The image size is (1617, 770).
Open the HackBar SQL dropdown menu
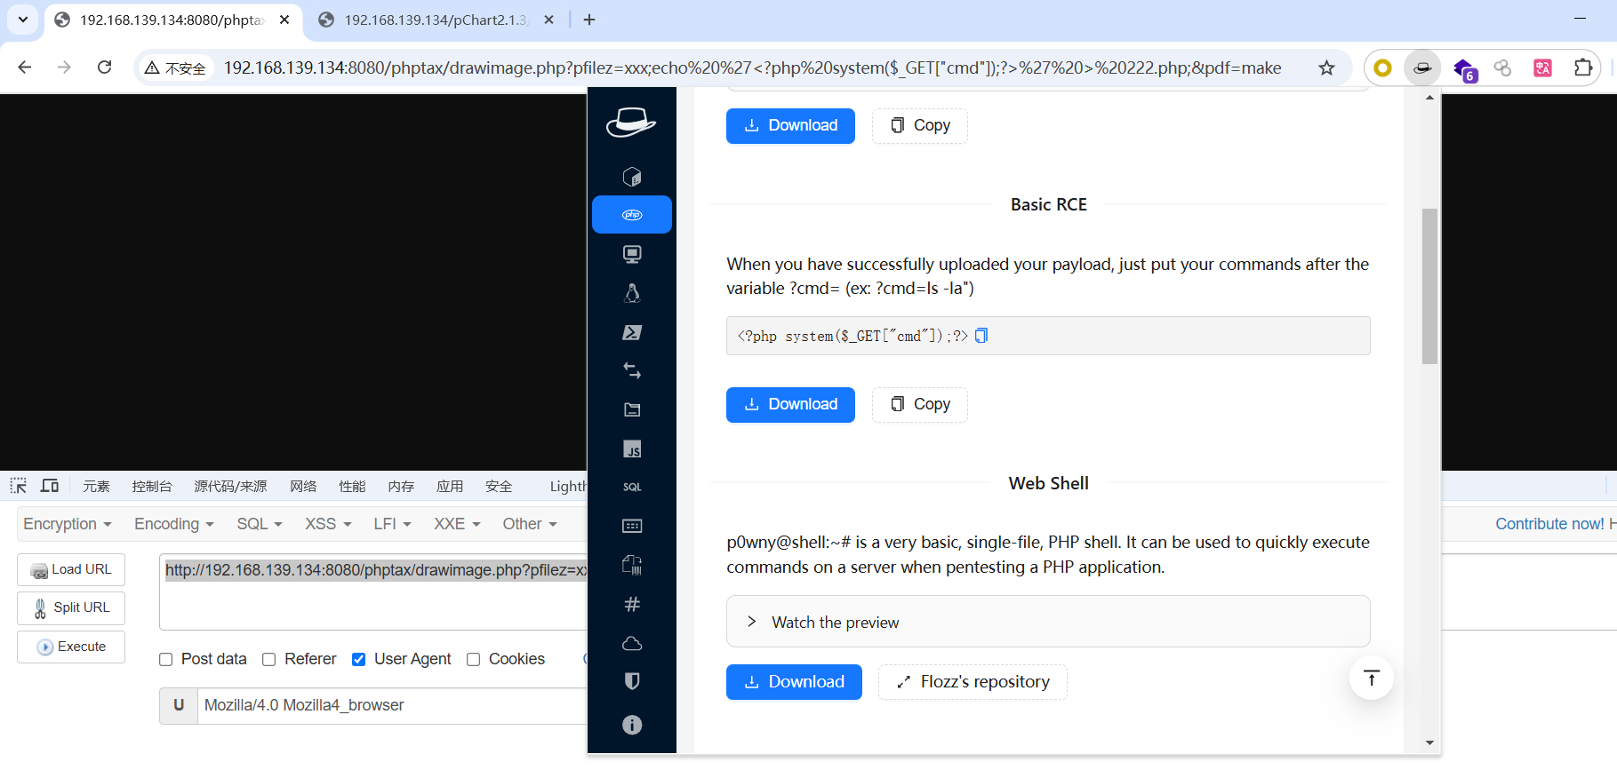pyautogui.click(x=260, y=524)
